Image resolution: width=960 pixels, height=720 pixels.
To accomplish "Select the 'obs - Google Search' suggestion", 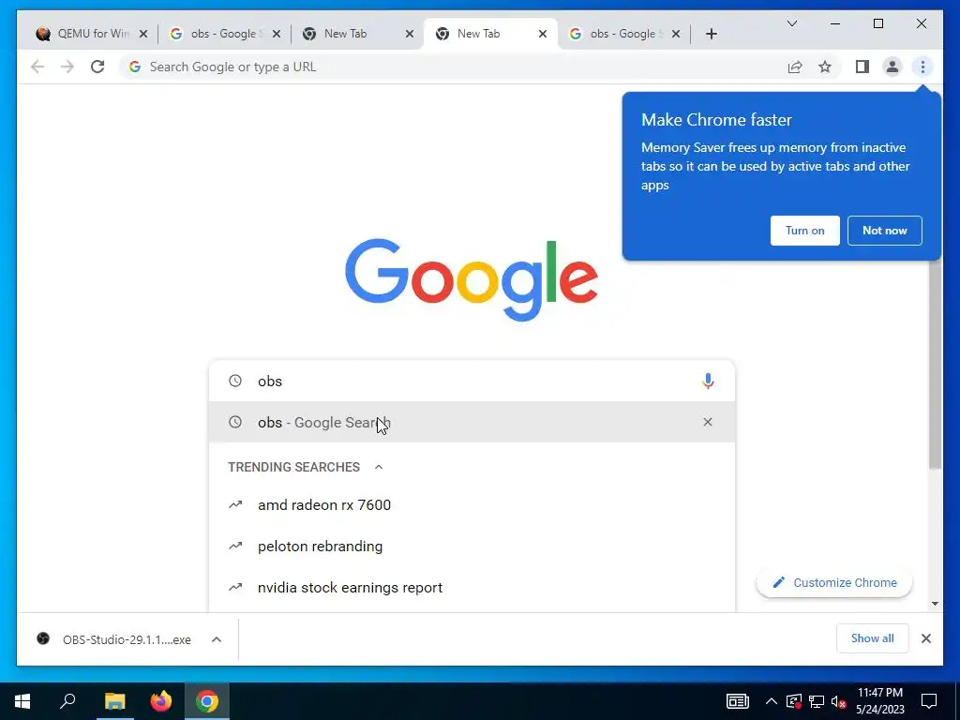I will point(472,422).
